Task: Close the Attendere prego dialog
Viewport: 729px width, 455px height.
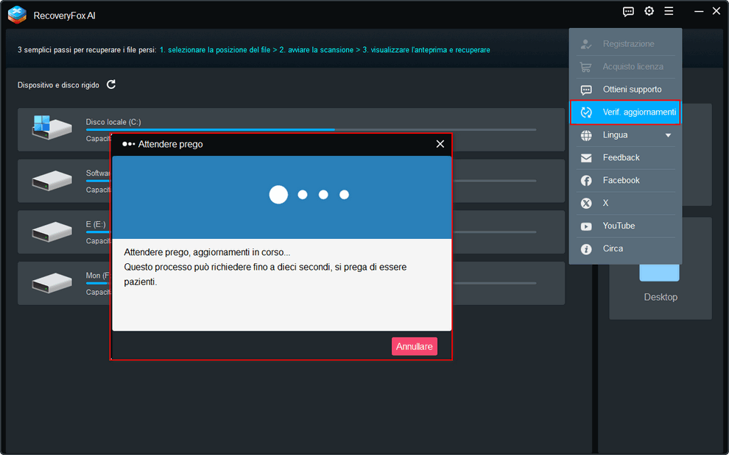Action: click(440, 144)
